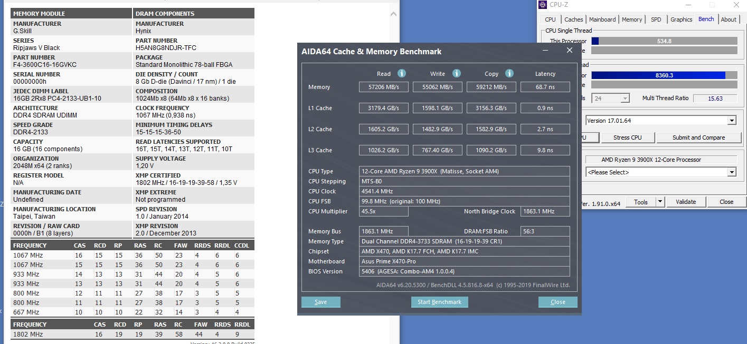
Task: Open the Graphics tab
Action: [681, 19]
